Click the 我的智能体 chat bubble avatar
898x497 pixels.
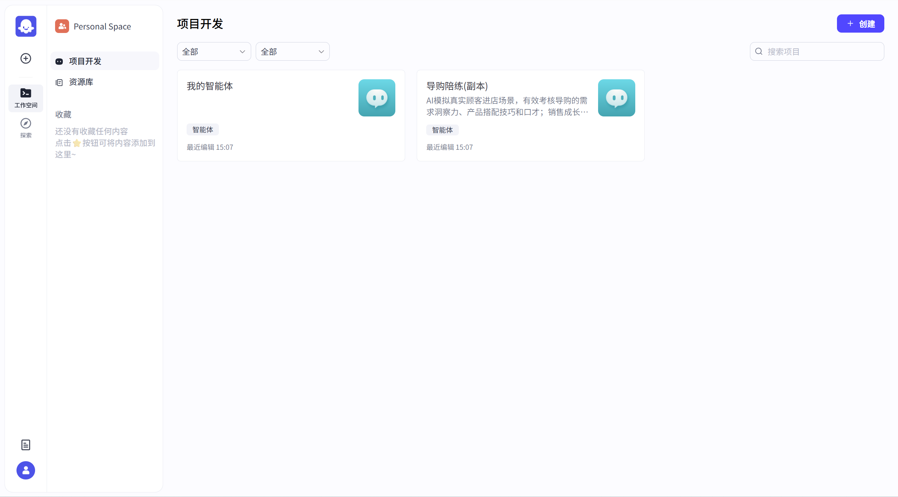(x=377, y=98)
